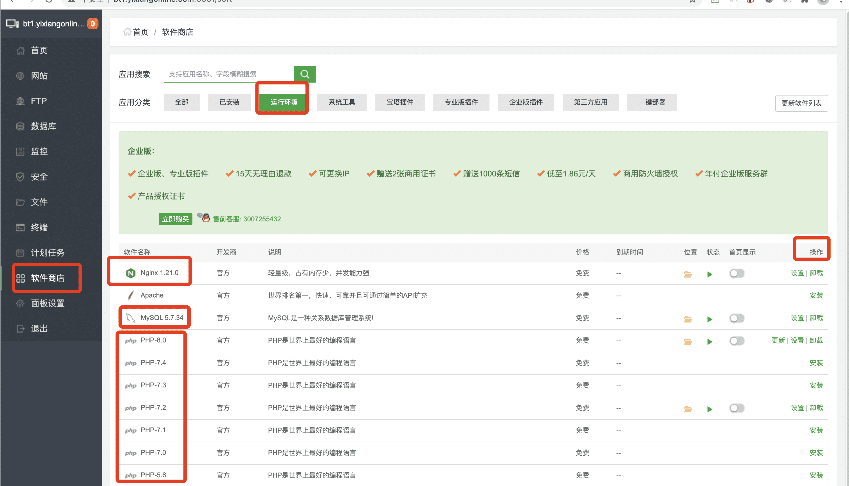Click 设置 link for MySQL 5.7.34
This screenshot has height=486, width=849.
point(797,318)
